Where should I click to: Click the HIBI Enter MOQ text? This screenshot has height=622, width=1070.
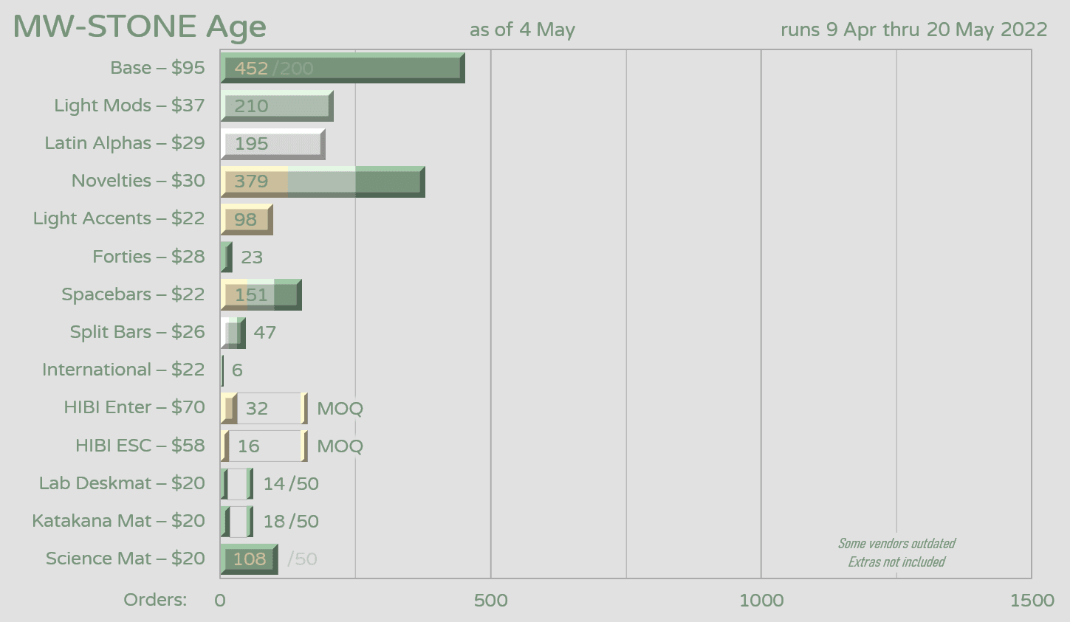pyautogui.click(x=340, y=409)
